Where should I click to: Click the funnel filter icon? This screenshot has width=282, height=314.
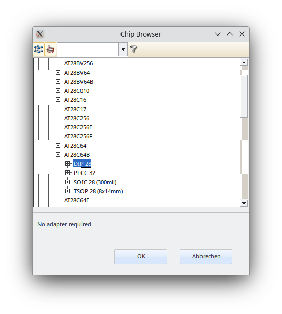click(134, 49)
